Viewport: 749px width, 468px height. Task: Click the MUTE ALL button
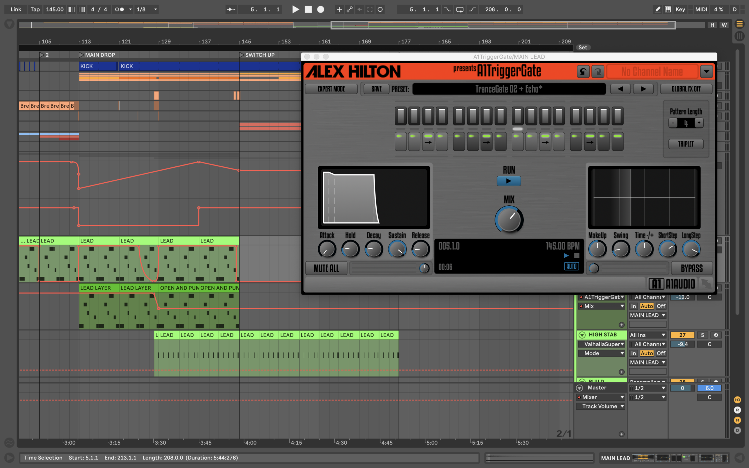tap(326, 268)
